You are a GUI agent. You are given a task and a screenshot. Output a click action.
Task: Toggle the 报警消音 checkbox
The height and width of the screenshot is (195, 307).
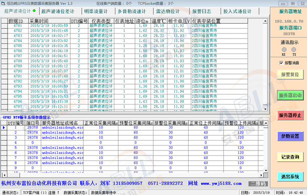pos(281,63)
